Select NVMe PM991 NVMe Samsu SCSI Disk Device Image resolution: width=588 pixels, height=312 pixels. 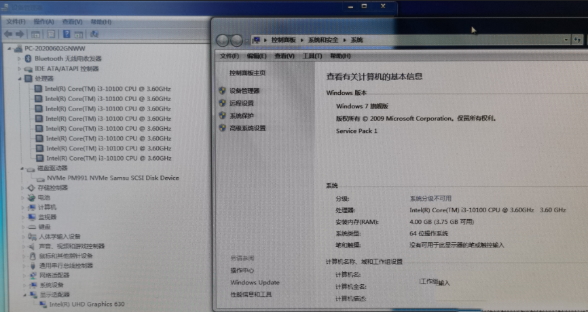(x=113, y=178)
